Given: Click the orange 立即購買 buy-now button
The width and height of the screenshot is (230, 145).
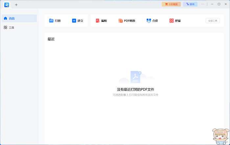Looking at the screenshot, I should 171,4.
